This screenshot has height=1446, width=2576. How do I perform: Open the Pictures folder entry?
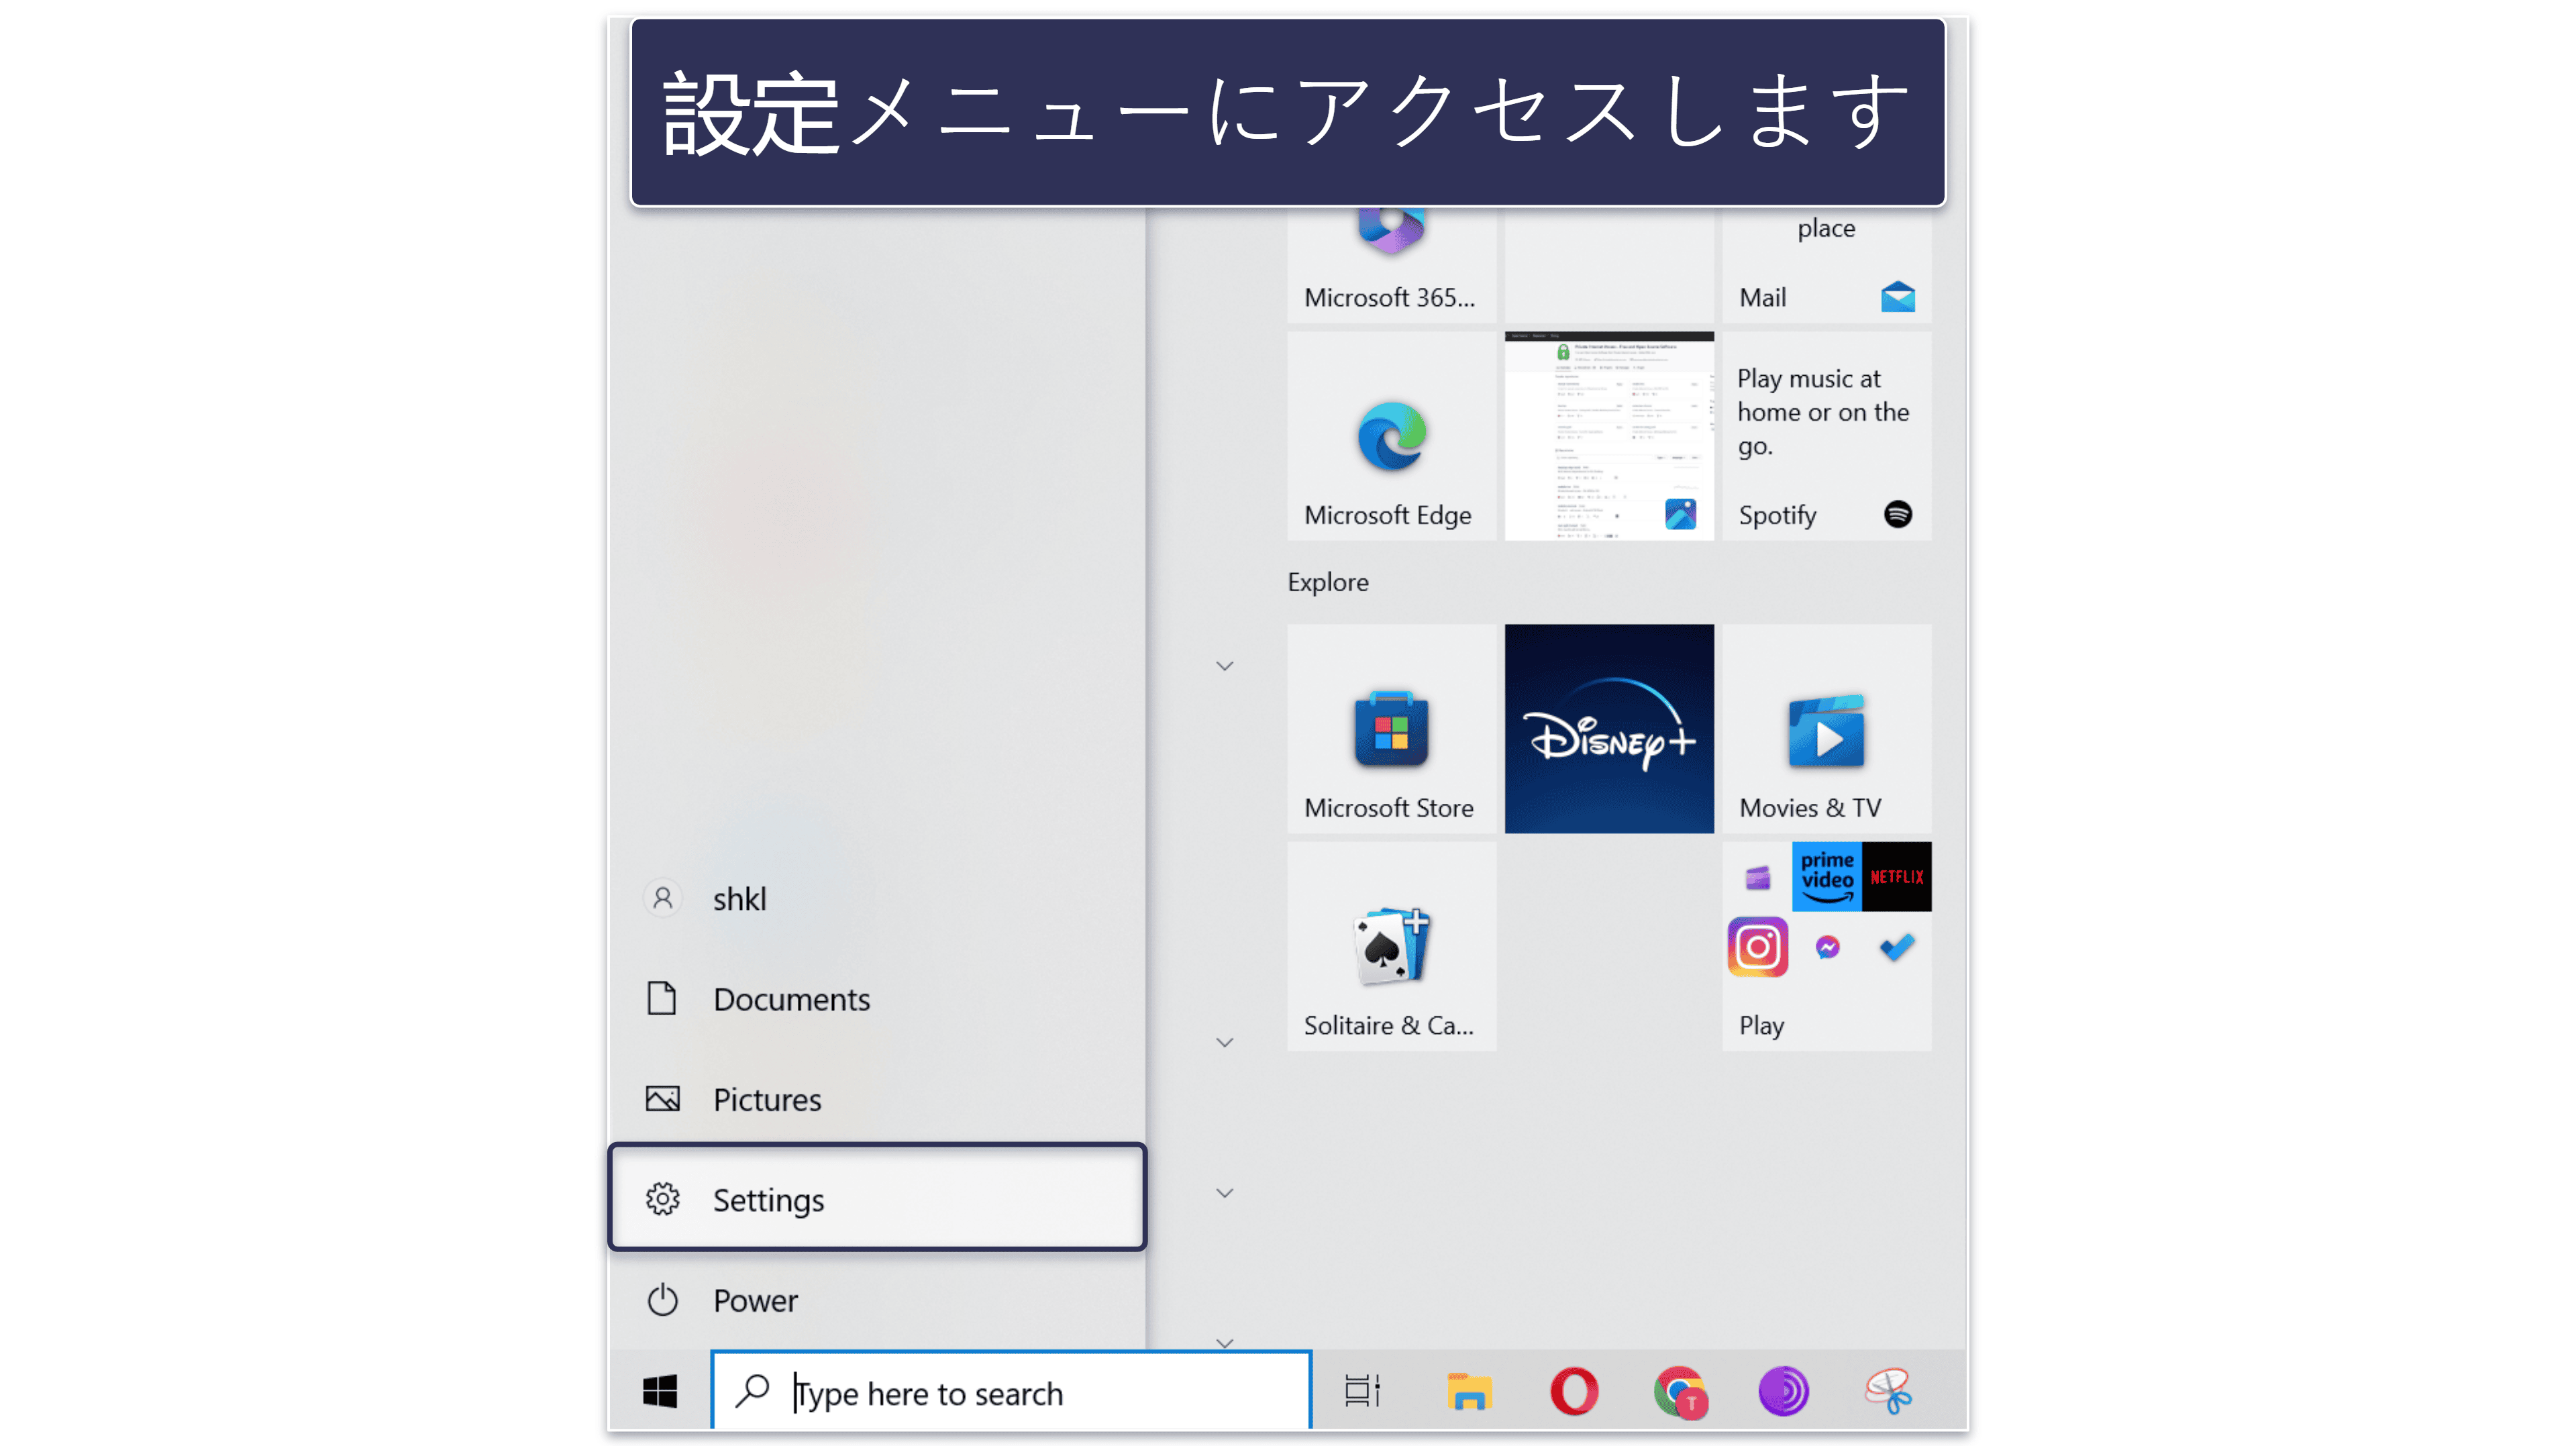(877, 1099)
